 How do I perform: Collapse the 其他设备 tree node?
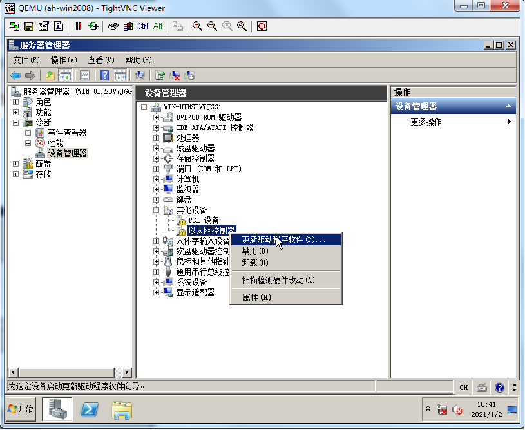[x=156, y=210]
